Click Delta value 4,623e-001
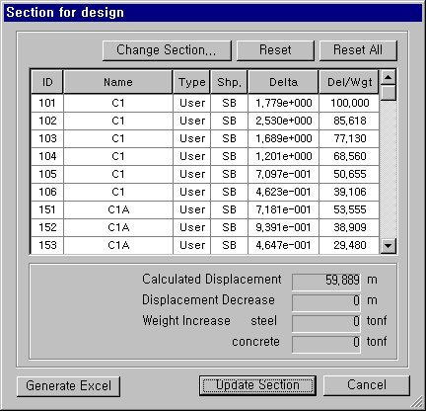 coord(283,192)
